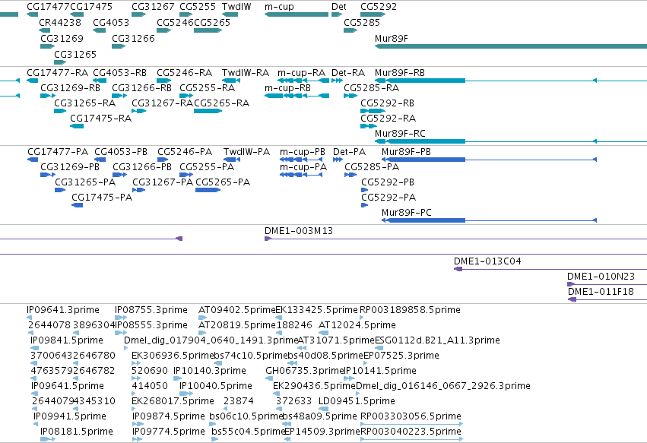Select the TwdlW gene label
The width and height of the screenshot is (647, 443).
pyautogui.click(x=236, y=7)
